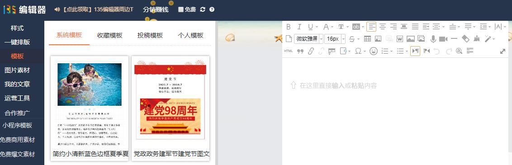Open 样式 in the left sidebar
Screen dimensions: 512x165
[x=17, y=28]
